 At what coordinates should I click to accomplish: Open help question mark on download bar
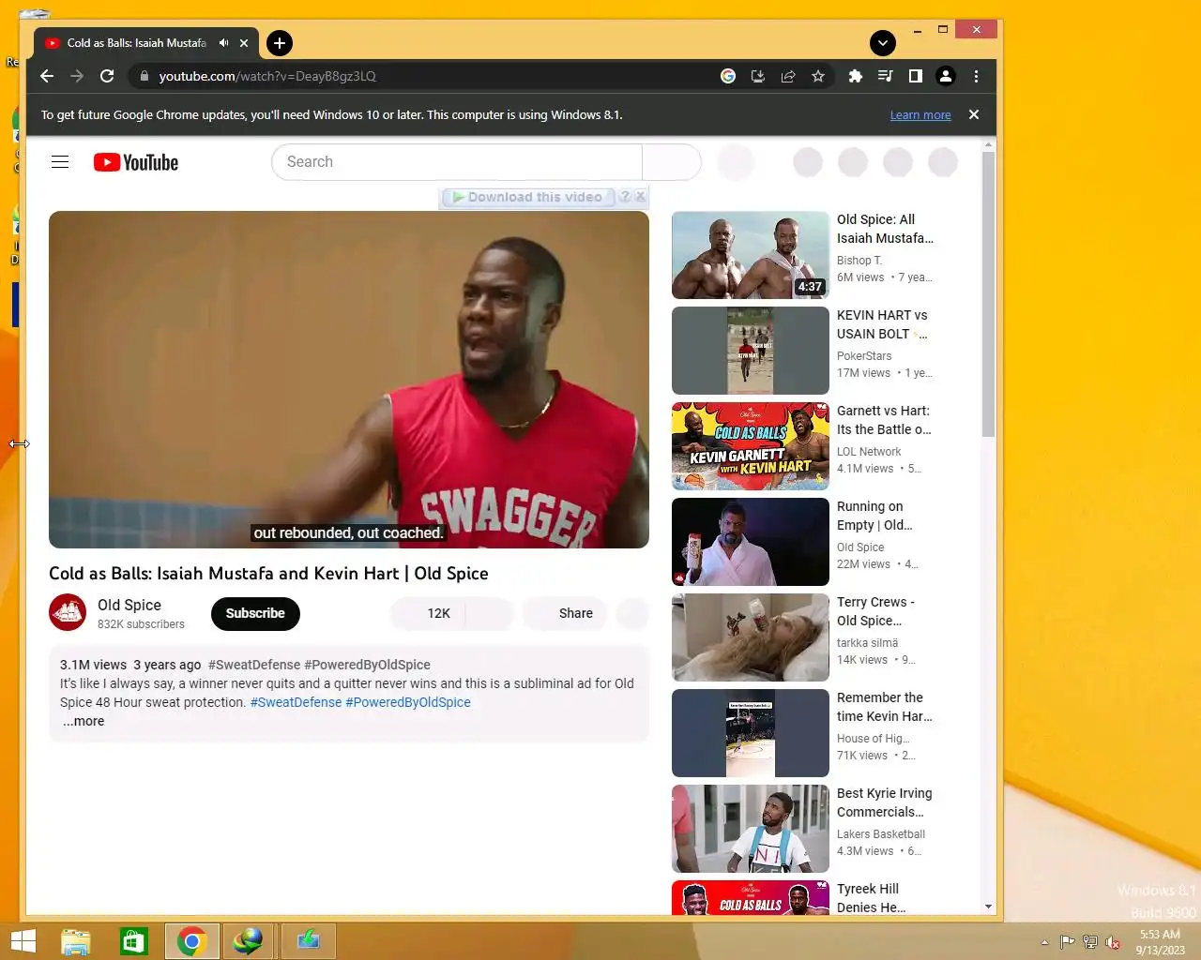tap(625, 197)
